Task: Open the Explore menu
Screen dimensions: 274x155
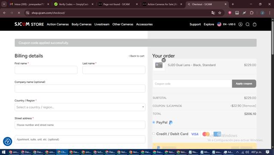Action: click(x=209, y=24)
